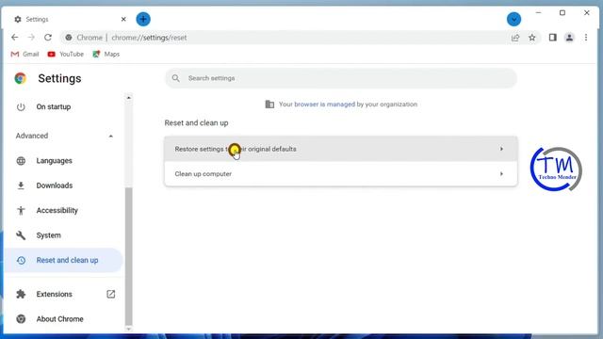Click the Extensions external-link icon
The height and width of the screenshot is (339, 603).
[x=111, y=294]
